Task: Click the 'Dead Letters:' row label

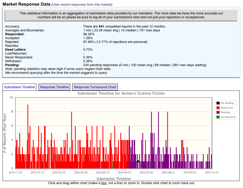Action: pos(16,50)
